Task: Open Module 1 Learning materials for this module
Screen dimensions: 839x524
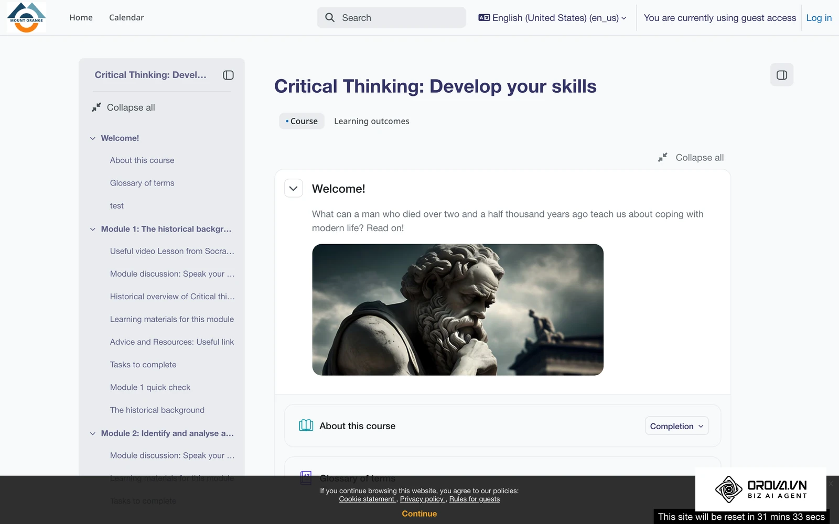Action: tap(172, 319)
